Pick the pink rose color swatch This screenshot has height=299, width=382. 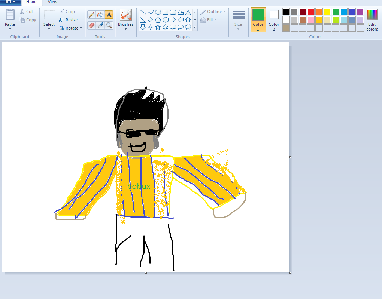click(x=311, y=20)
